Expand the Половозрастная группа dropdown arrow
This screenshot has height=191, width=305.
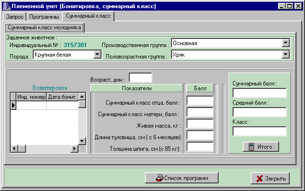[286, 54]
